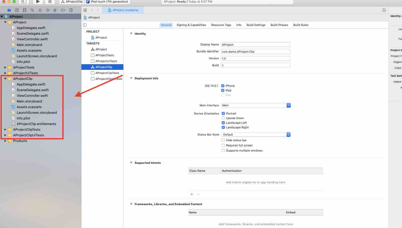
Task: Open the Report navigator icon
Action: click(x=71, y=10)
